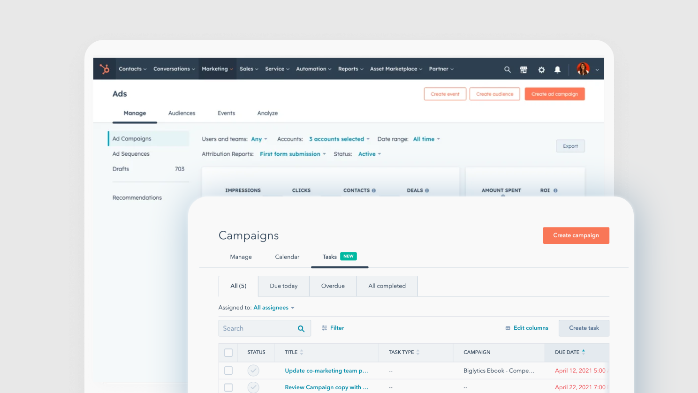Image resolution: width=698 pixels, height=393 pixels.
Task: Open the Asset Marketplace dropdown
Action: (x=396, y=69)
